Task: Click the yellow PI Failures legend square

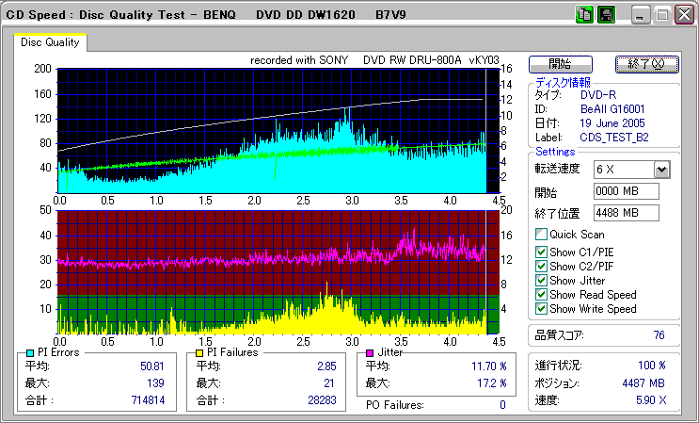Action: tap(199, 352)
